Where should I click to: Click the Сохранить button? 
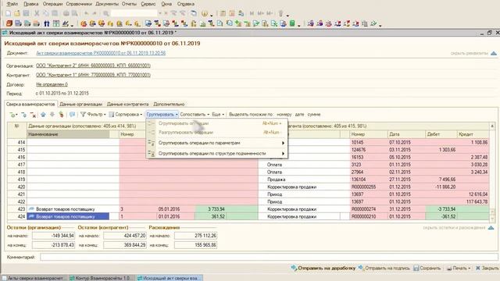[427, 269]
